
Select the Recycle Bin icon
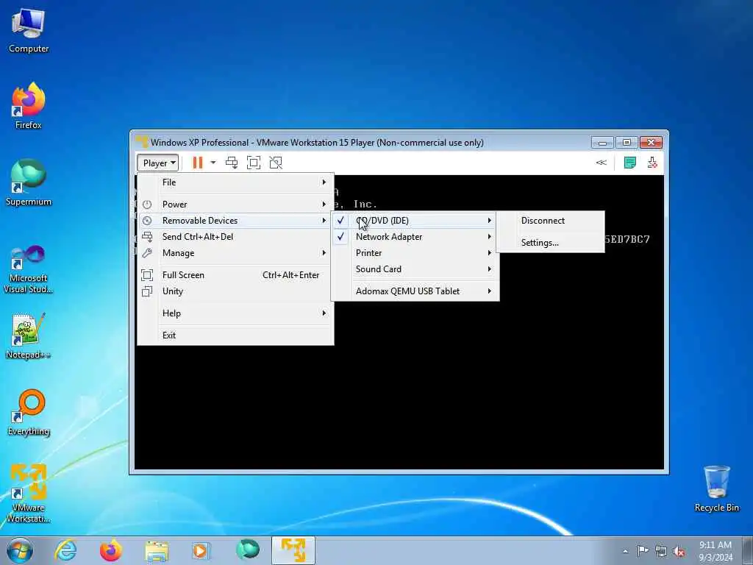(x=716, y=488)
